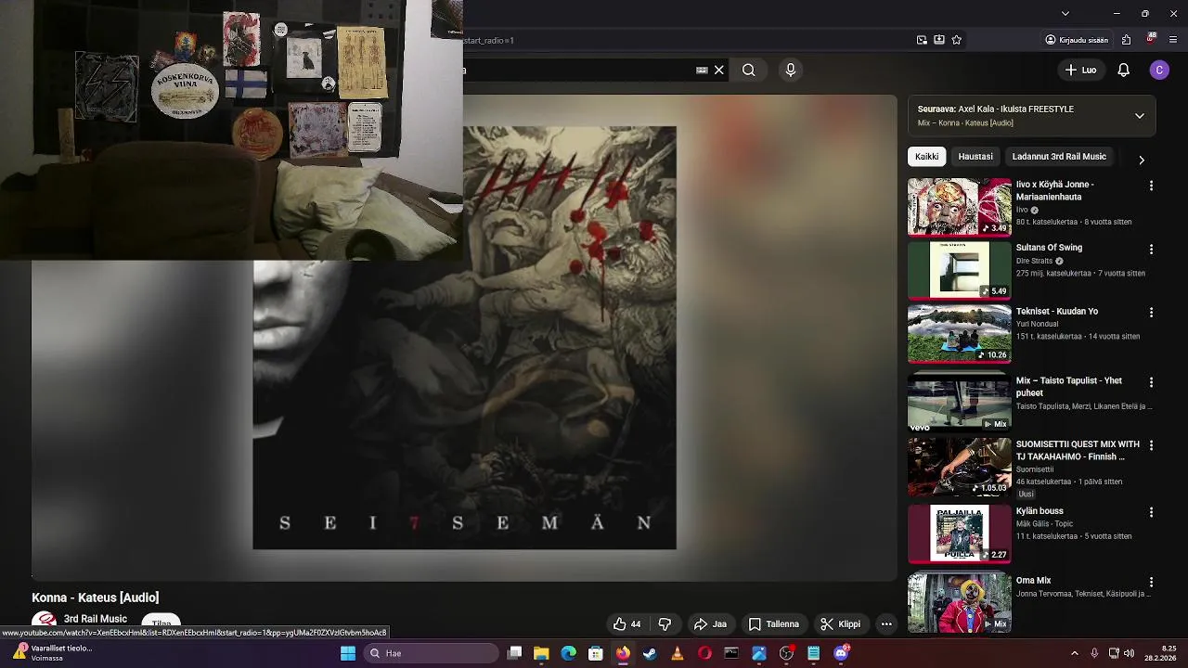The image size is (1188, 668).
Task: Start voice search with the microphone
Action: (x=790, y=70)
